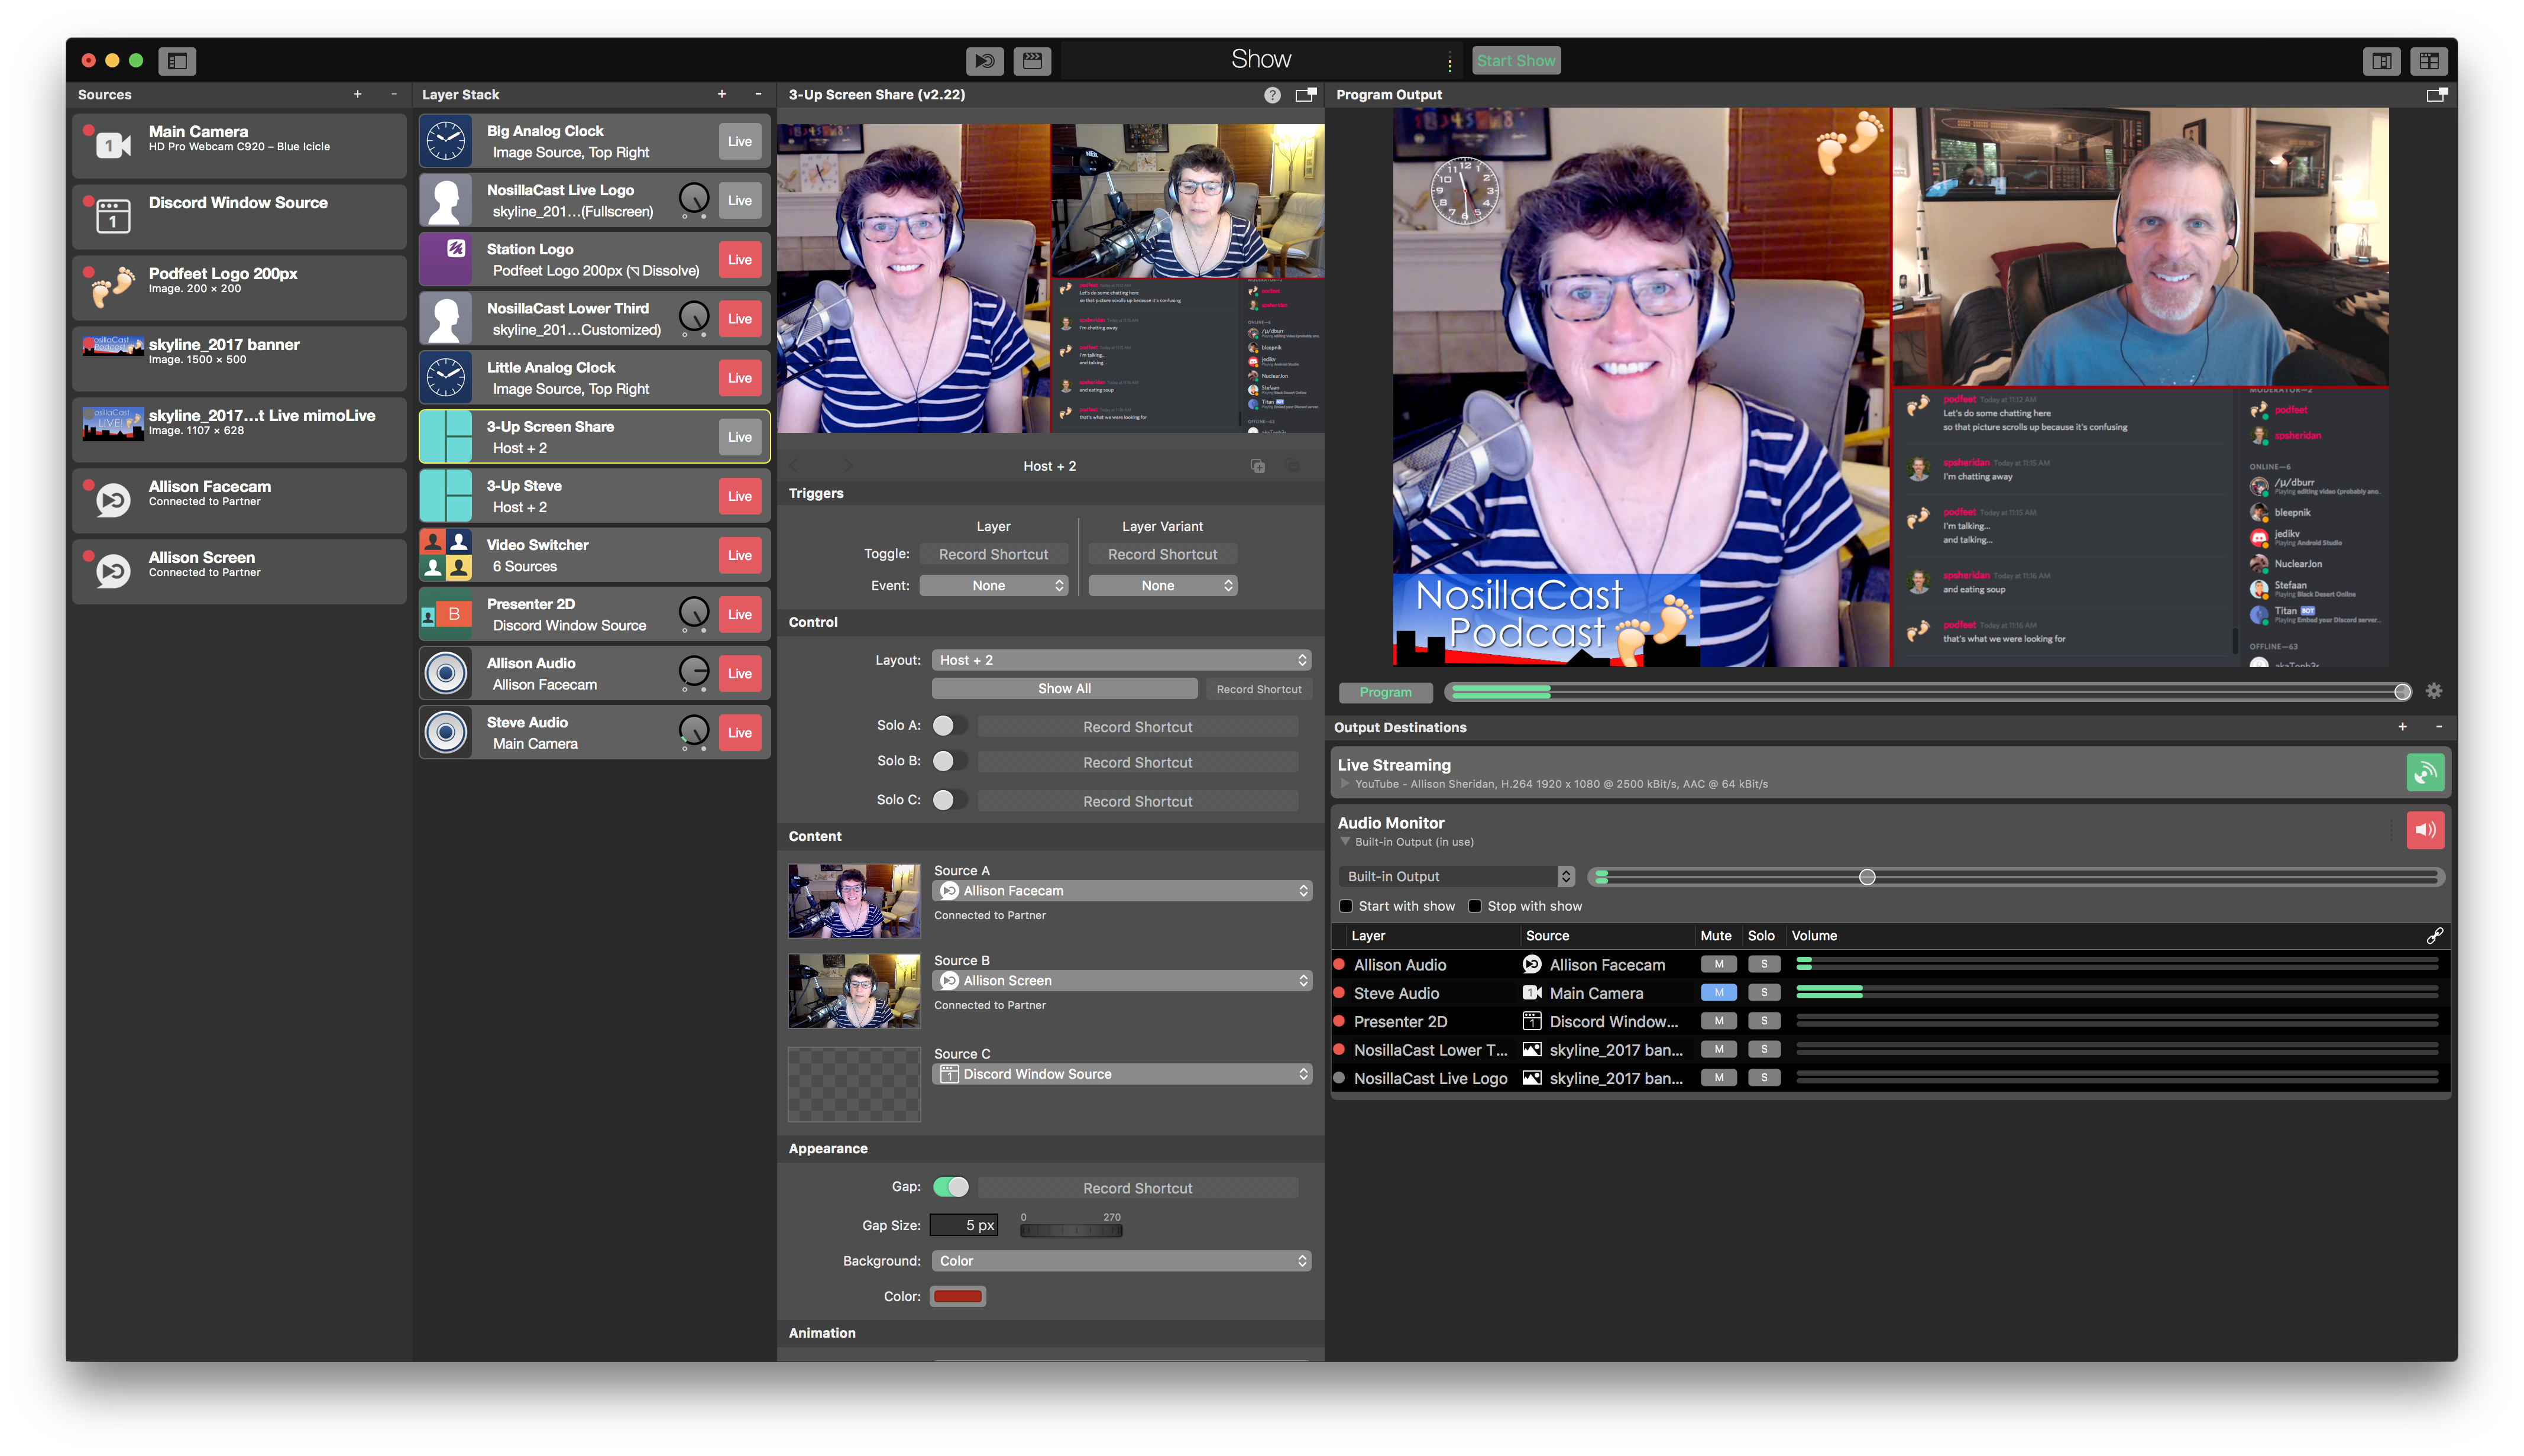Image resolution: width=2524 pixels, height=1456 pixels.
Task: Toggle the sidebar icon in title bar
Action: [x=177, y=61]
